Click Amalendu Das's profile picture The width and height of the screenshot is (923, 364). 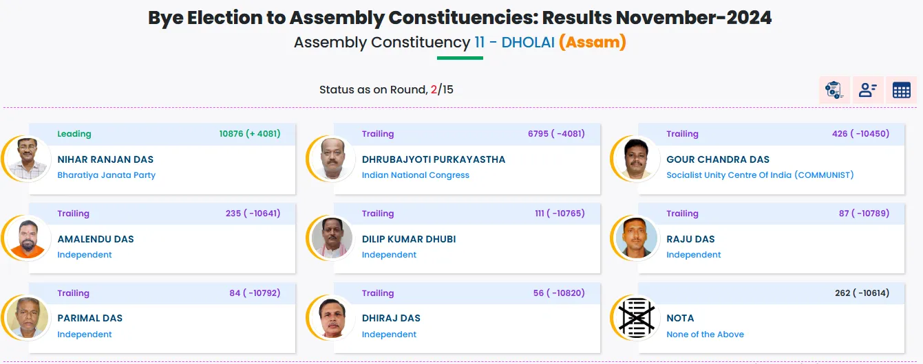pyautogui.click(x=28, y=238)
